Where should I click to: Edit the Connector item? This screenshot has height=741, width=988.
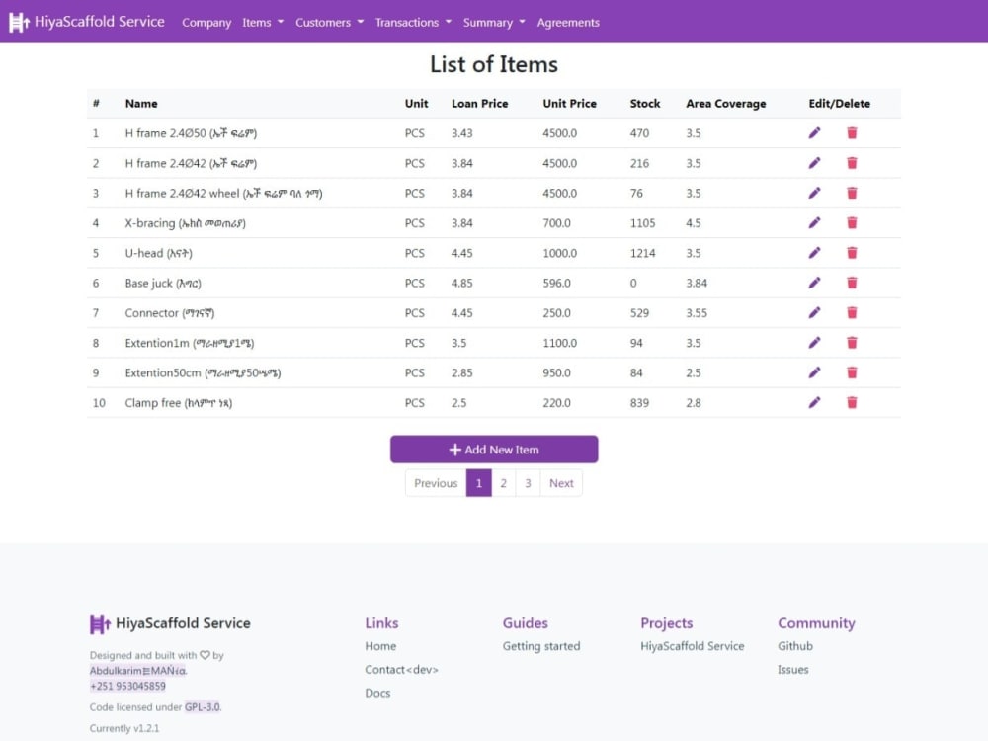(814, 312)
